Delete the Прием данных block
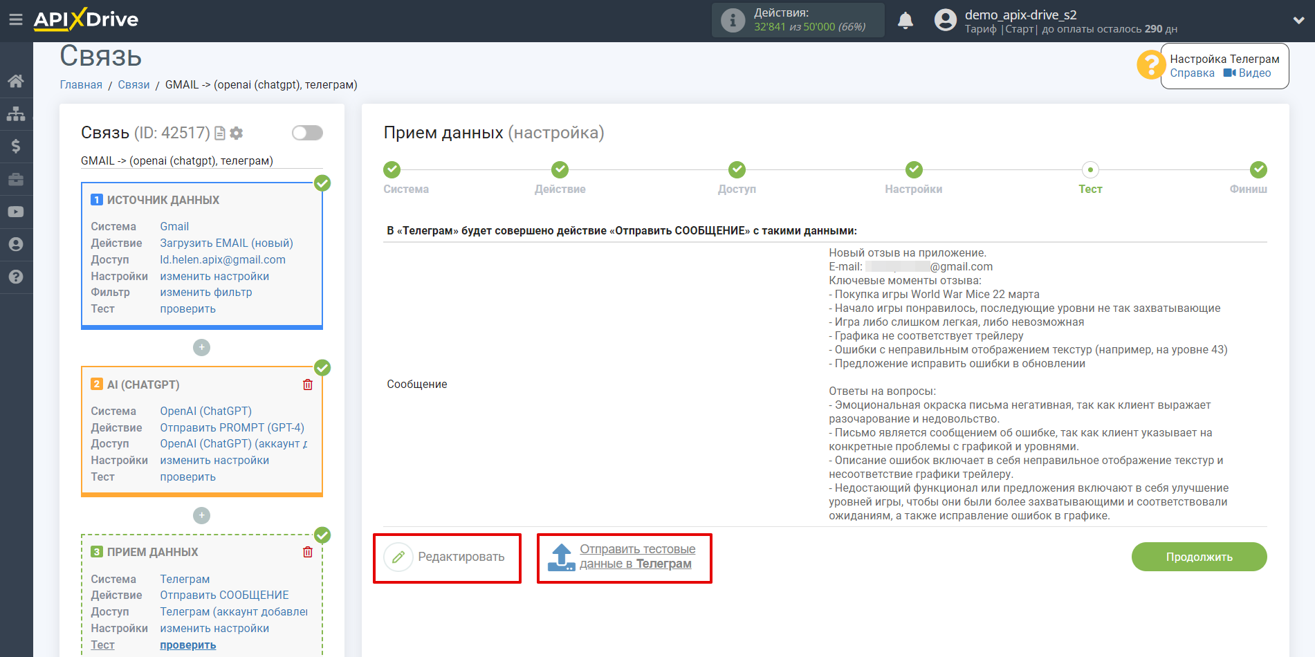The width and height of the screenshot is (1315, 657). click(x=308, y=552)
